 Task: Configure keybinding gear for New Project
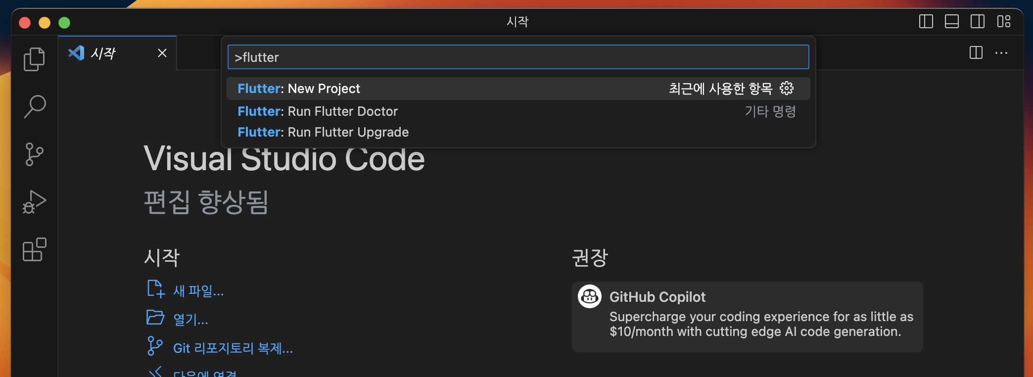pos(786,89)
